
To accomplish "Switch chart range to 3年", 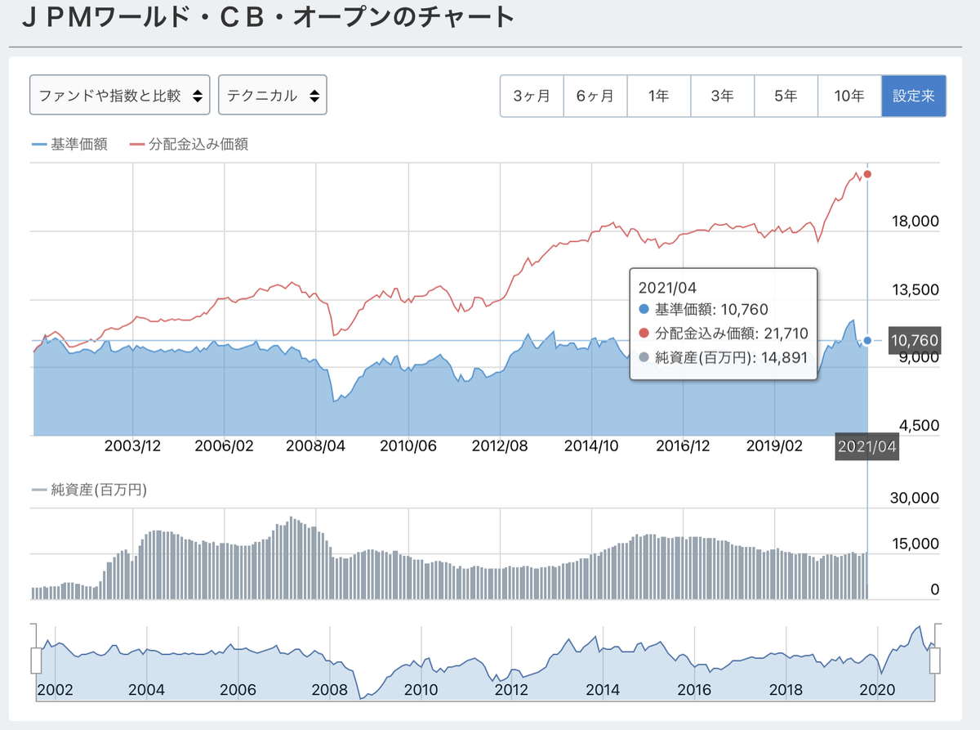I will tap(722, 96).
